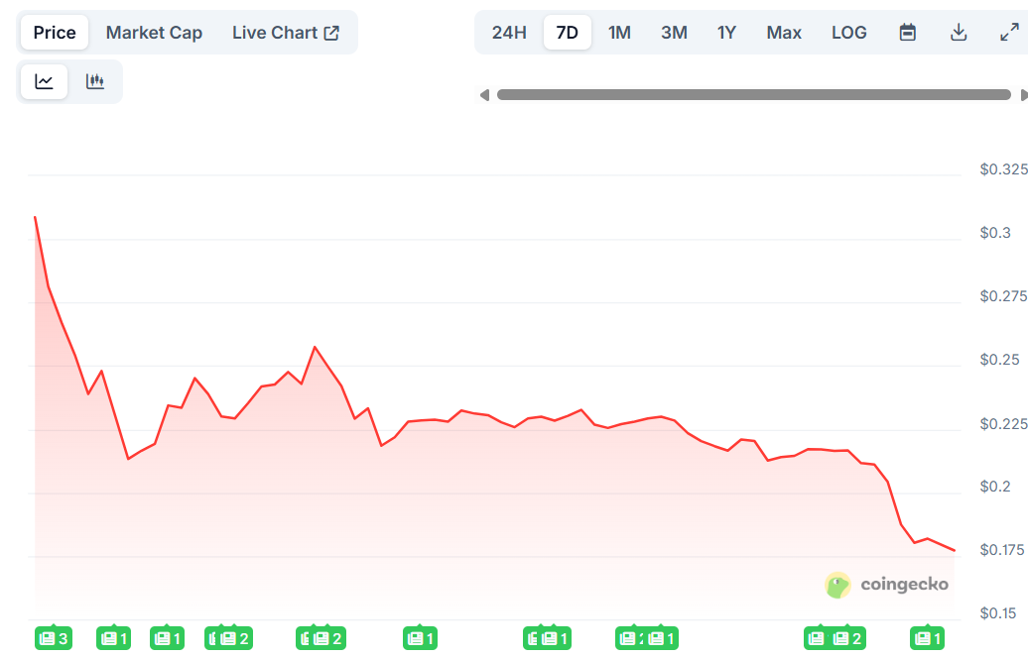Click the scrollbar left arrow

484,95
